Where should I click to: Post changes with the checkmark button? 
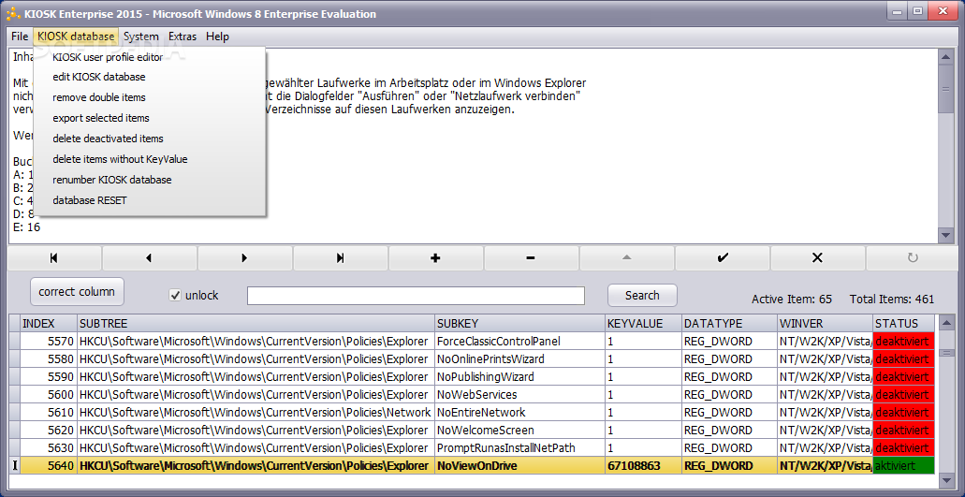pyautogui.click(x=722, y=258)
